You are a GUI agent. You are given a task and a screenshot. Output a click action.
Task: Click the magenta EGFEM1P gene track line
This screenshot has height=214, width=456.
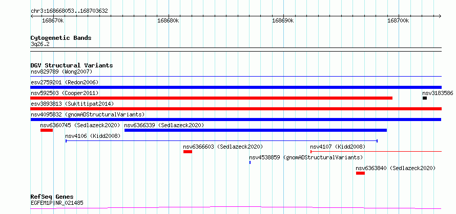236,208
